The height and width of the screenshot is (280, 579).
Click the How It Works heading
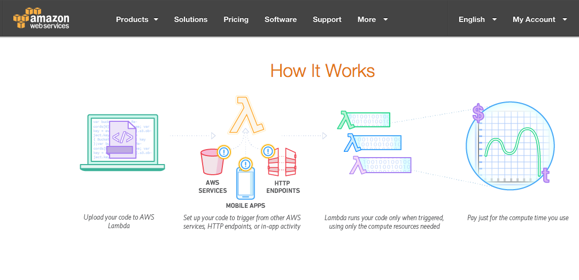322,71
